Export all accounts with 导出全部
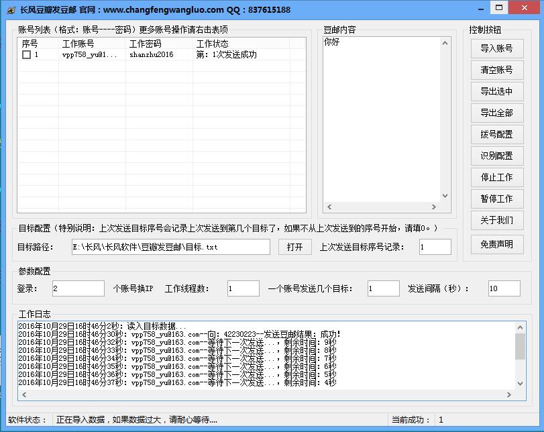 coord(496,113)
